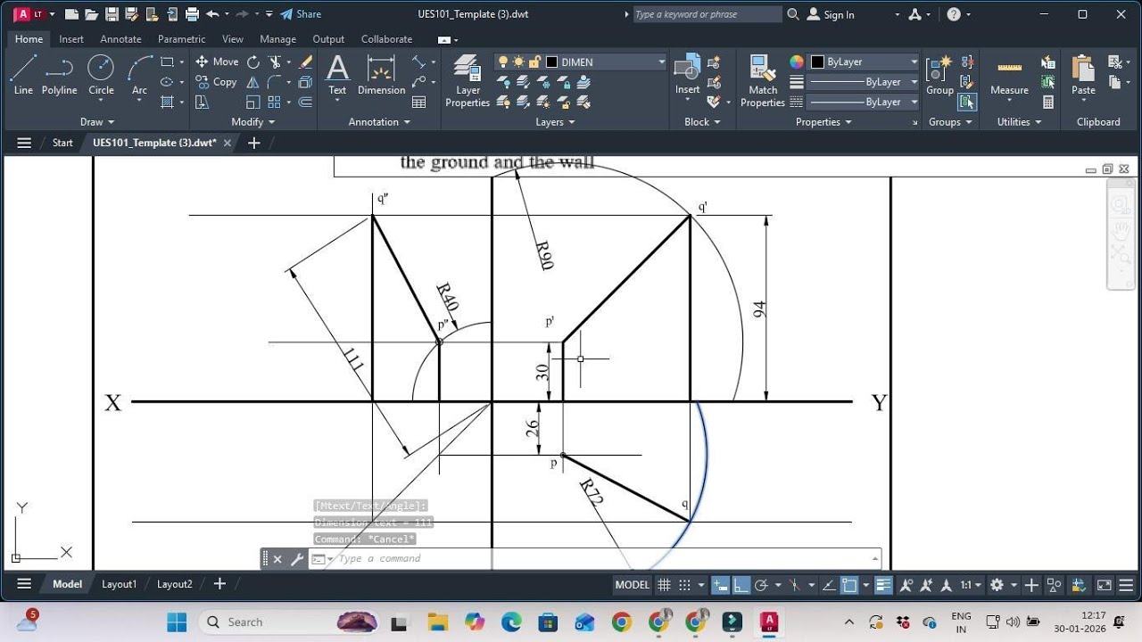
Task: Toggle snap mode in status bar
Action: point(685,585)
